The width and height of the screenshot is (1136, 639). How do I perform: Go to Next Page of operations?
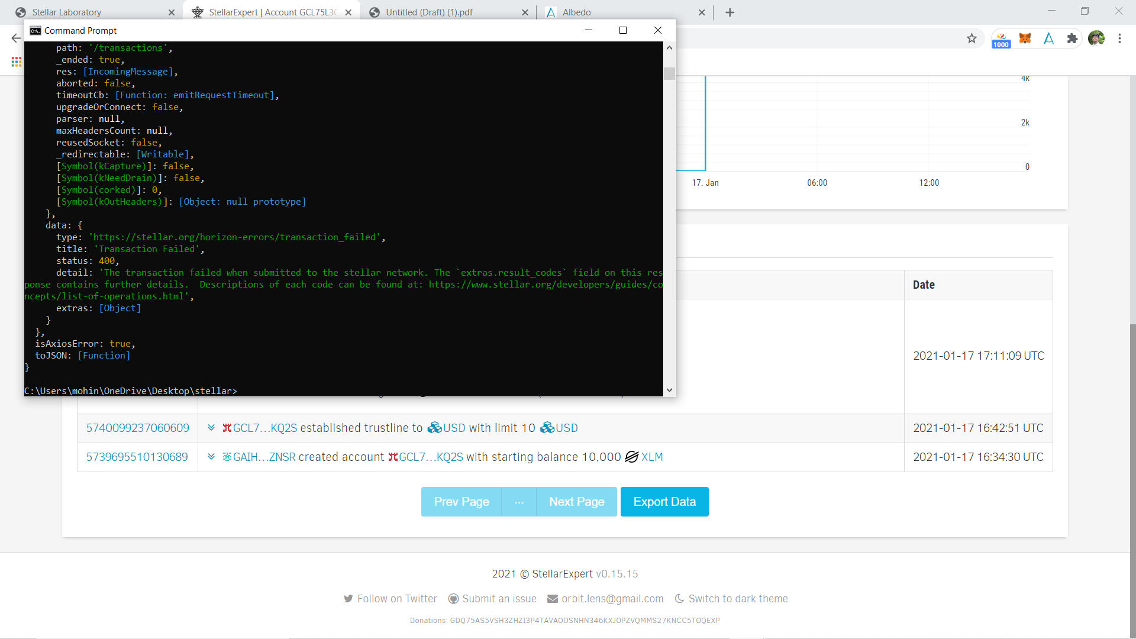tap(576, 502)
